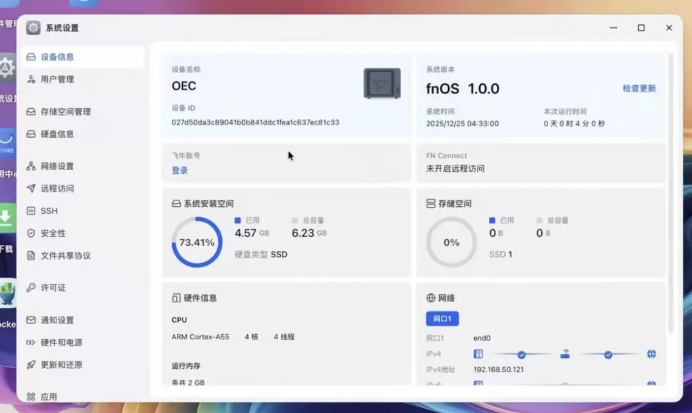Maximize the 系统设置 window
Screen dimensions: 692x413
641,28
